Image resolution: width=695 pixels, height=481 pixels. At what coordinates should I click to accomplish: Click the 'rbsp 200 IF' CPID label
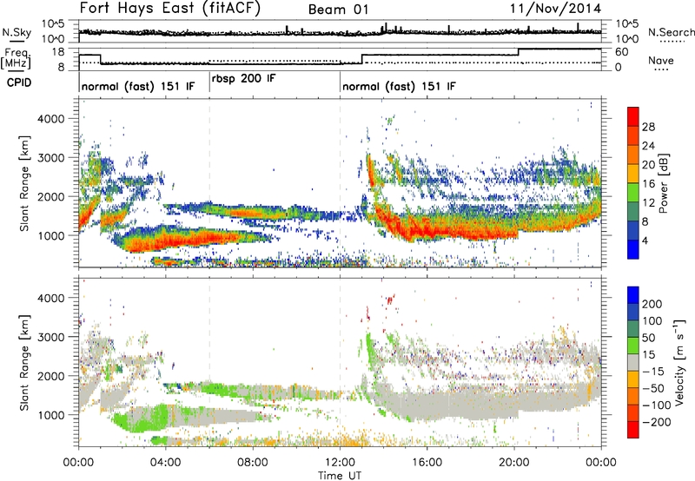click(x=244, y=79)
